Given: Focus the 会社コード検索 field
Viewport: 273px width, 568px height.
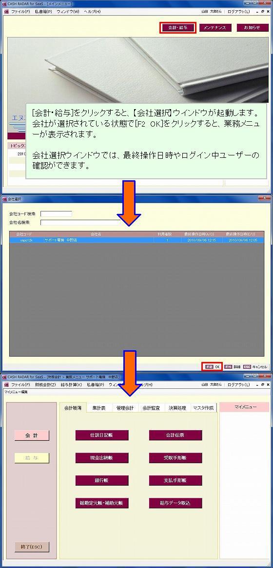Looking at the screenshot, I should [x=56, y=214].
